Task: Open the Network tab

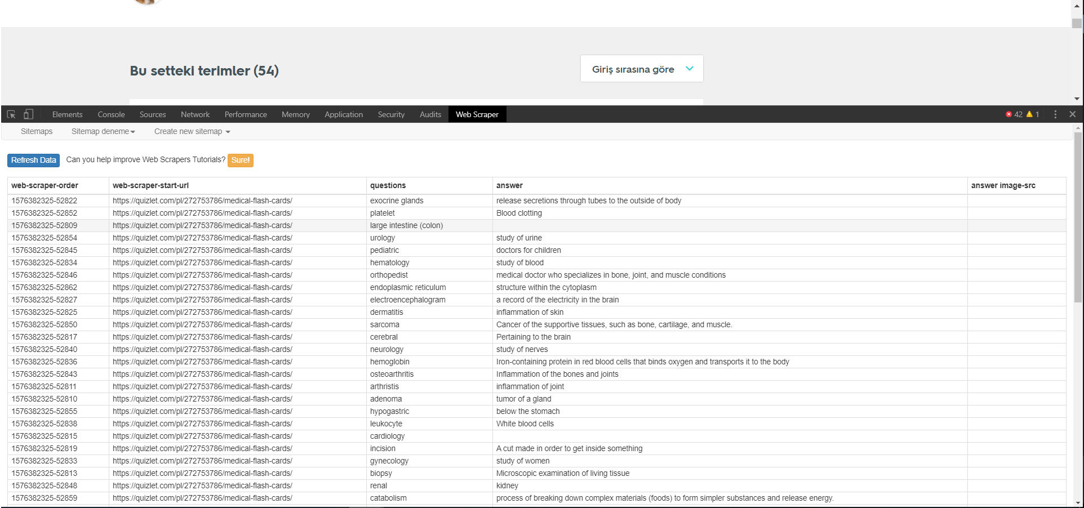Action: click(195, 114)
